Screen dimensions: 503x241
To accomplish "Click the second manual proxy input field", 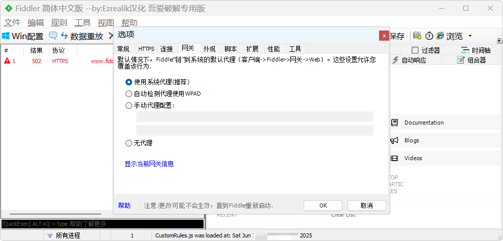I will [x=255, y=130].
